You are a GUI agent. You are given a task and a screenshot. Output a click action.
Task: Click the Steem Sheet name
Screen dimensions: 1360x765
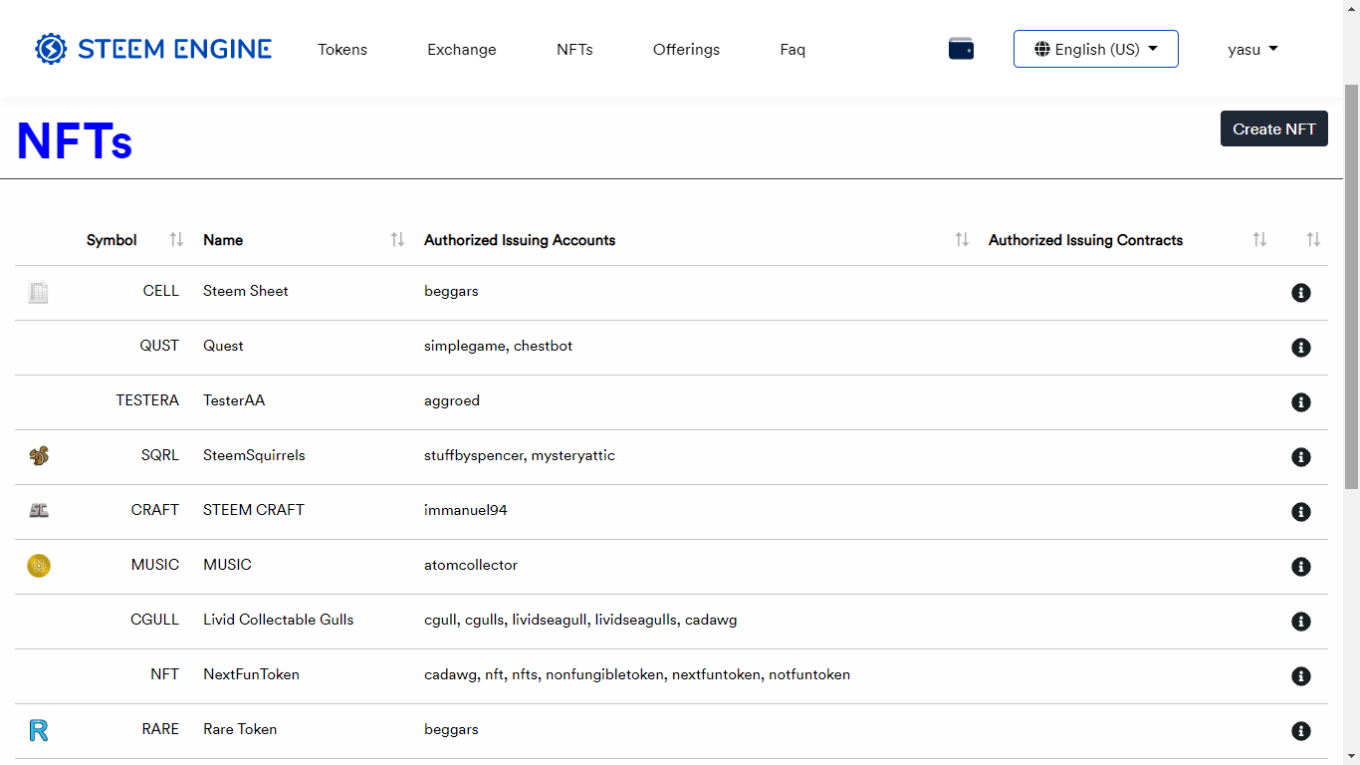246,291
